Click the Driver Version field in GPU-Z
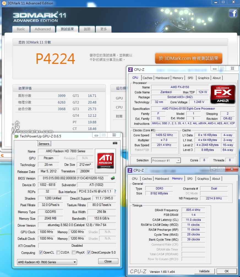 coord(77,225)
